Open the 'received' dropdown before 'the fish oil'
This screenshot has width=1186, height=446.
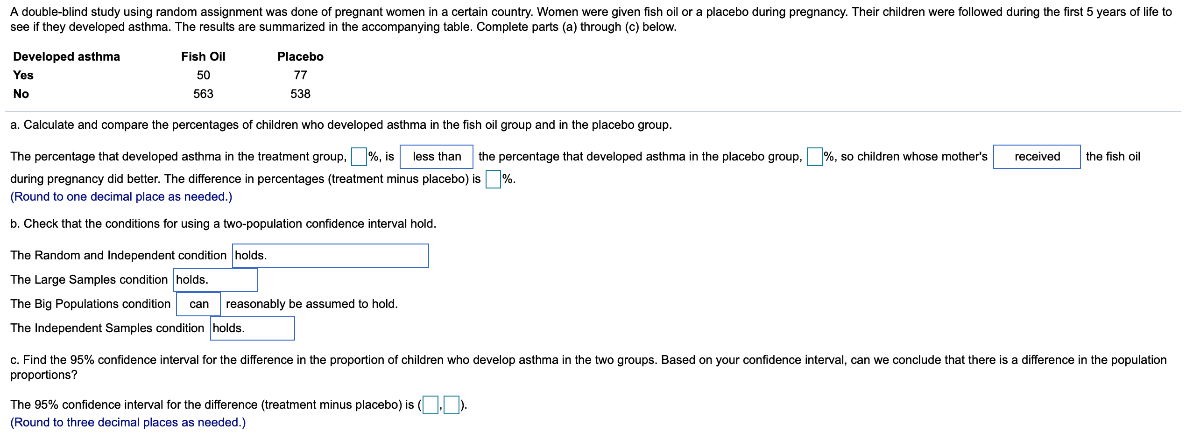point(1036,157)
